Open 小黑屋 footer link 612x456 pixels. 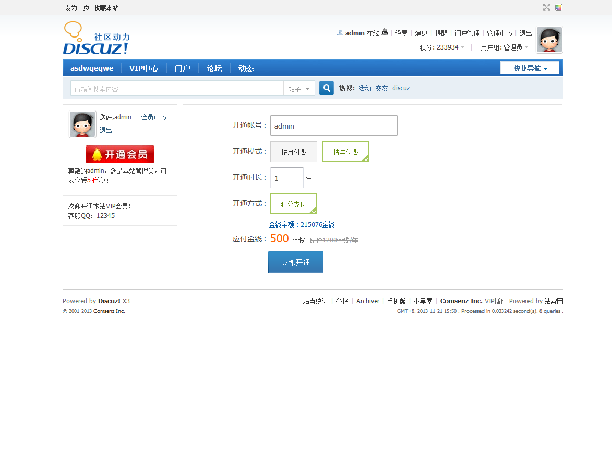pyautogui.click(x=423, y=301)
